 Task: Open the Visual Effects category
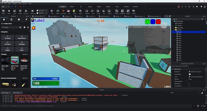pos(22,37)
